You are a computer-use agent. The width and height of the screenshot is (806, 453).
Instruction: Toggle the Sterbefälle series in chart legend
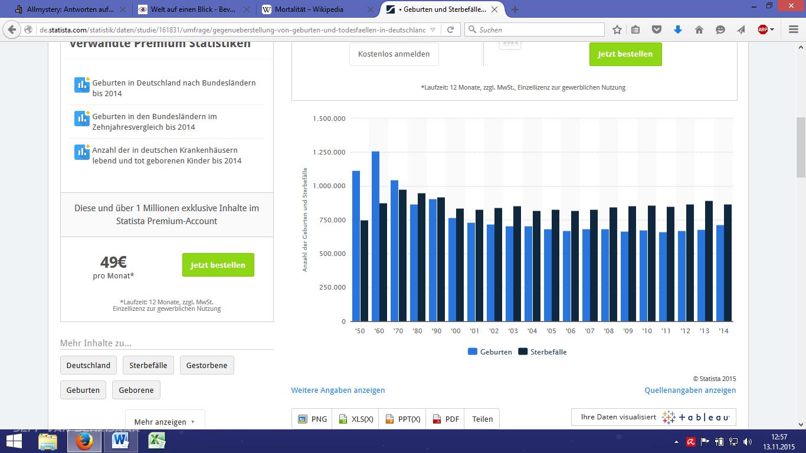point(542,352)
